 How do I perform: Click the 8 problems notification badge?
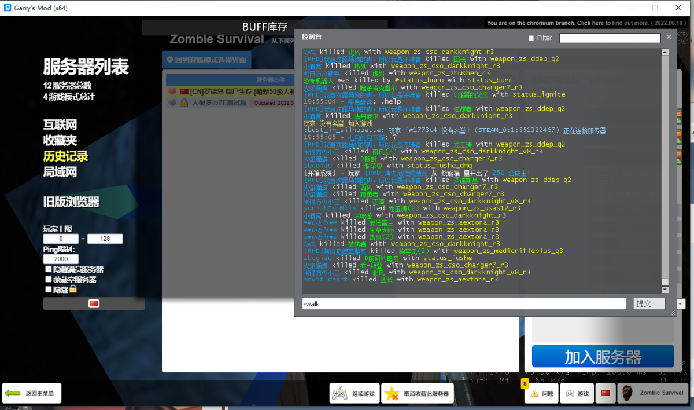pos(525,383)
